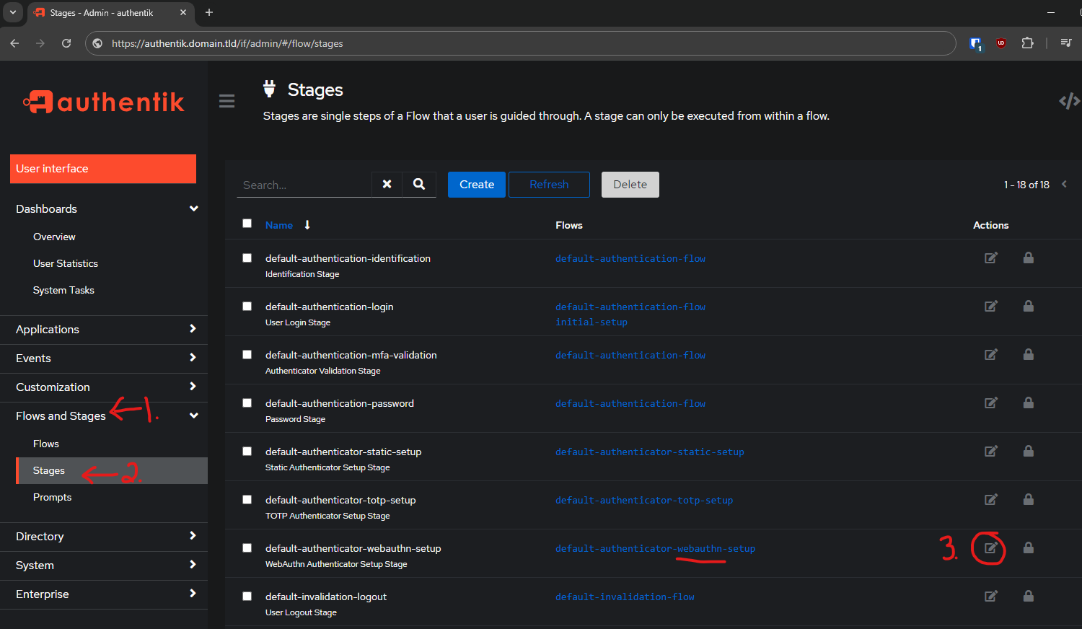Viewport: 1082px width, 629px height.
Task: Check the default-authenticator-static-setup row
Action: click(247, 451)
